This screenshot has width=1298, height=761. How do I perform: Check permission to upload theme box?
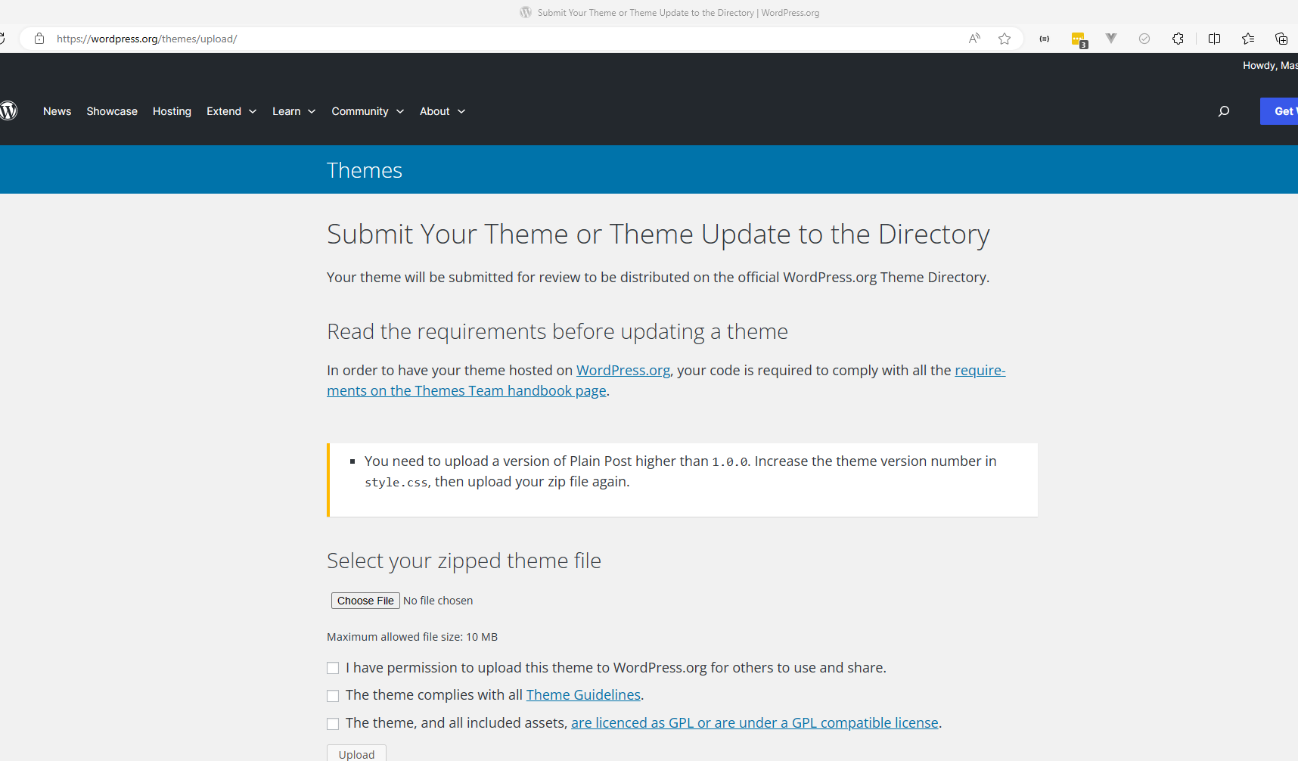[333, 668]
